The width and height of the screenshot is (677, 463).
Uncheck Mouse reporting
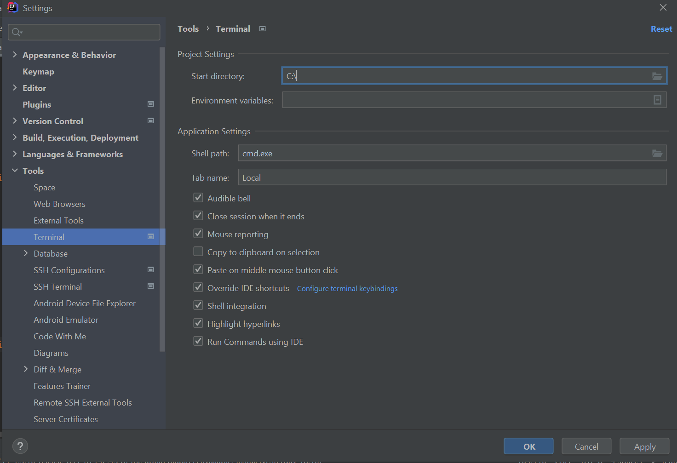tap(198, 233)
